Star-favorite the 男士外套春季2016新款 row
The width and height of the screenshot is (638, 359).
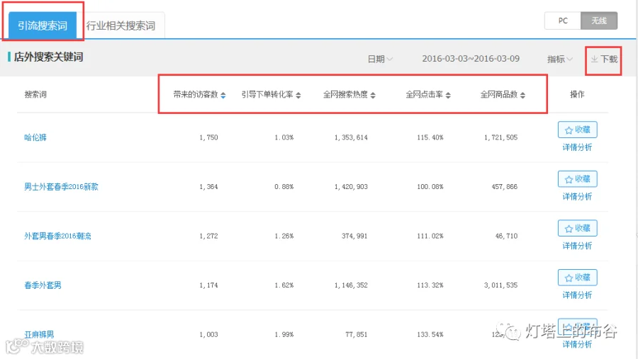tap(577, 179)
